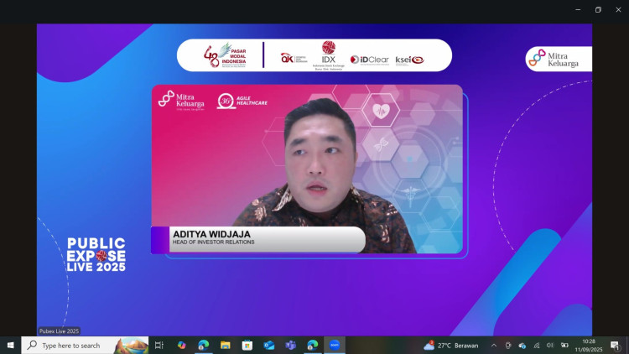Screen dimensions: 629x354
Task: Open the 27°C Berawan weather widget
Action: point(451,345)
